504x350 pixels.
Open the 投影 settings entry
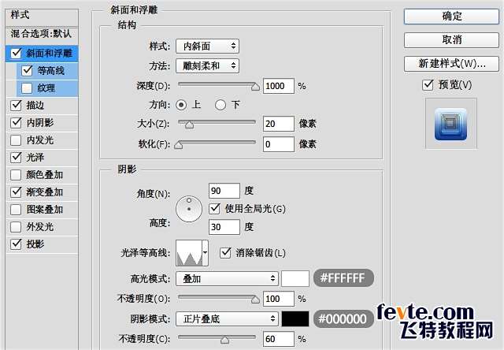[35, 244]
